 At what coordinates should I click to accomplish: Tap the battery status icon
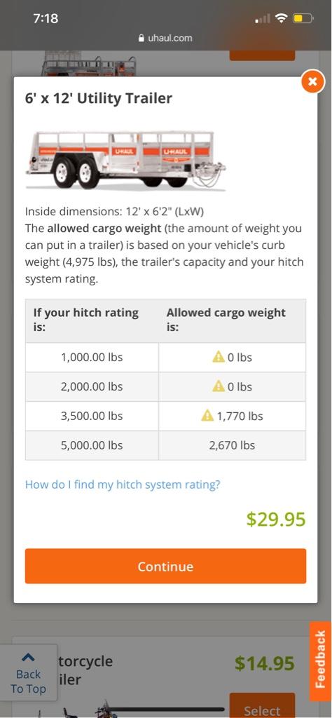(303, 19)
